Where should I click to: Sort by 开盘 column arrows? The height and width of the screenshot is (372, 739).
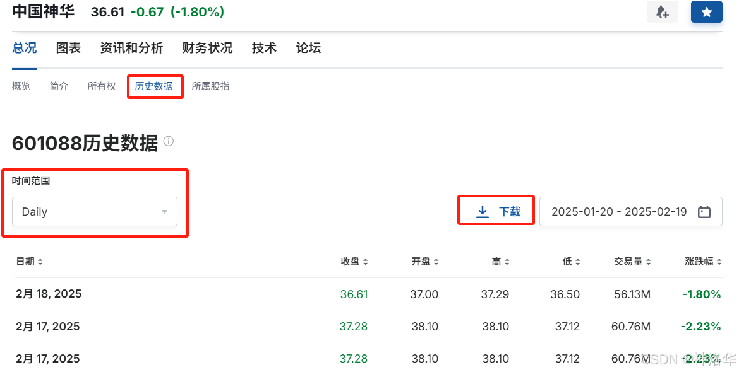coord(436,262)
